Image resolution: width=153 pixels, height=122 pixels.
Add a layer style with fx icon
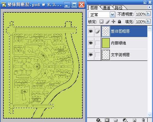[98, 120]
